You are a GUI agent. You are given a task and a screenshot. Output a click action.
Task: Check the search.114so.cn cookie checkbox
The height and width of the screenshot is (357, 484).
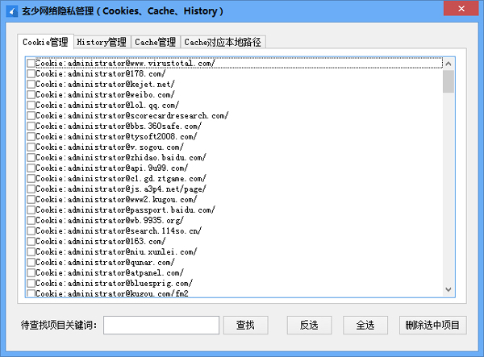pyautogui.click(x=31, y=231)
